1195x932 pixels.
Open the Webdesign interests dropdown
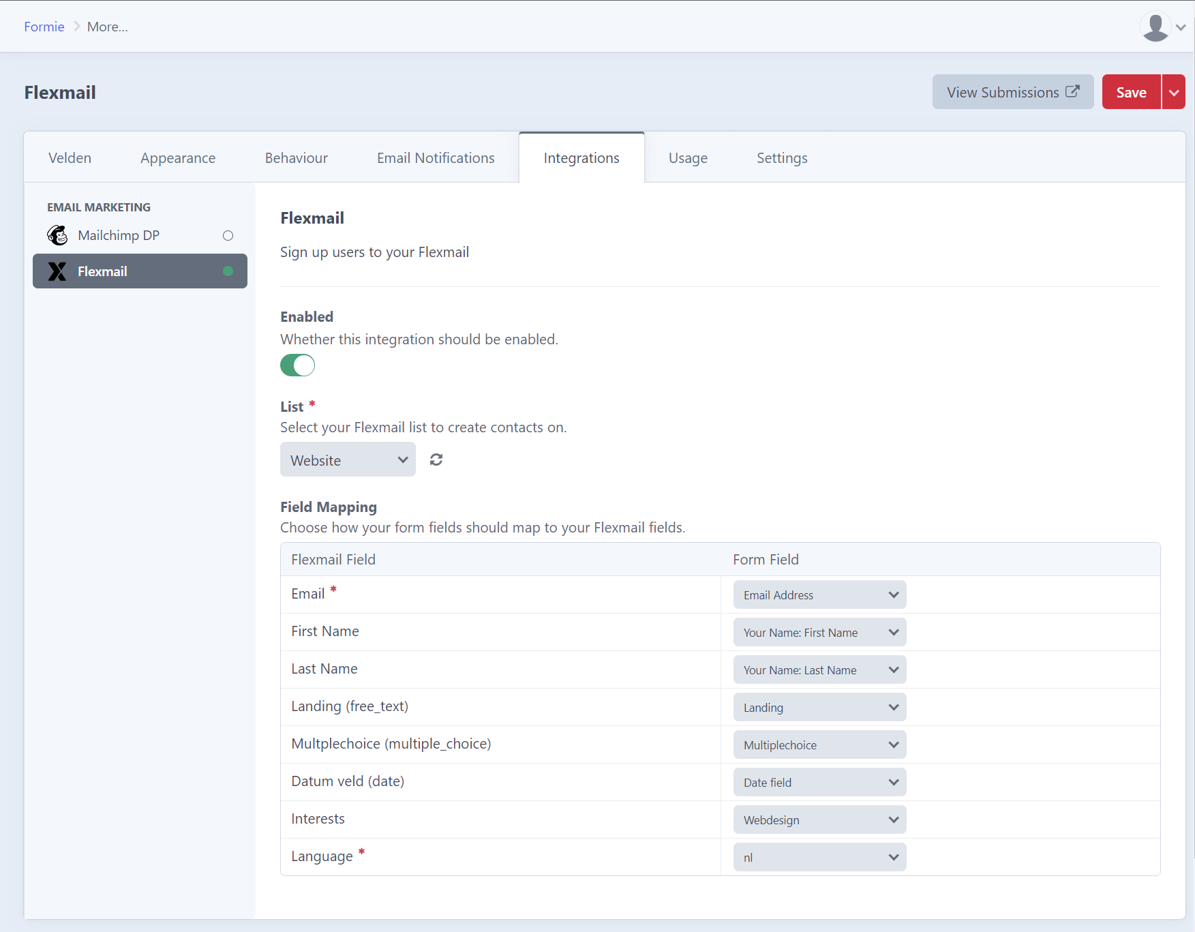click(819, 820)
